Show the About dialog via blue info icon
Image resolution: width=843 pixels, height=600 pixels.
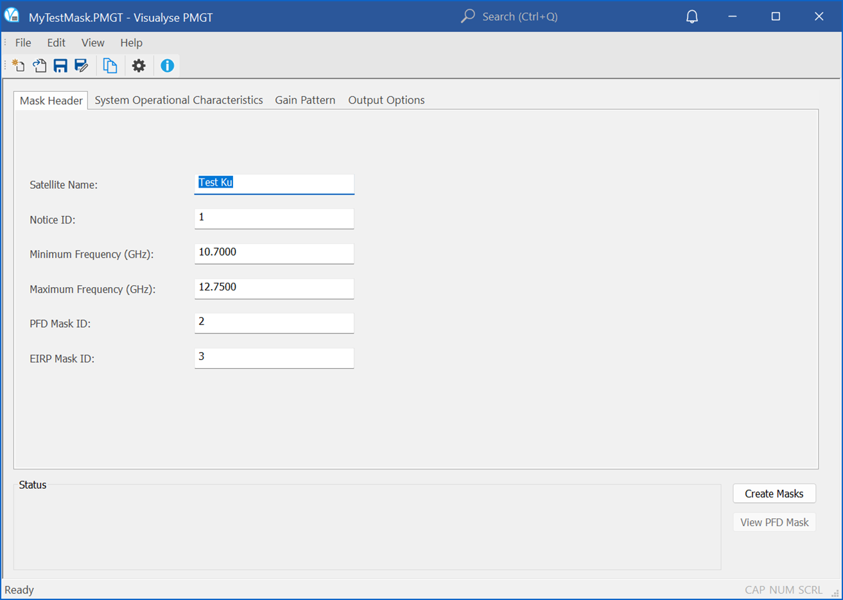168,66
